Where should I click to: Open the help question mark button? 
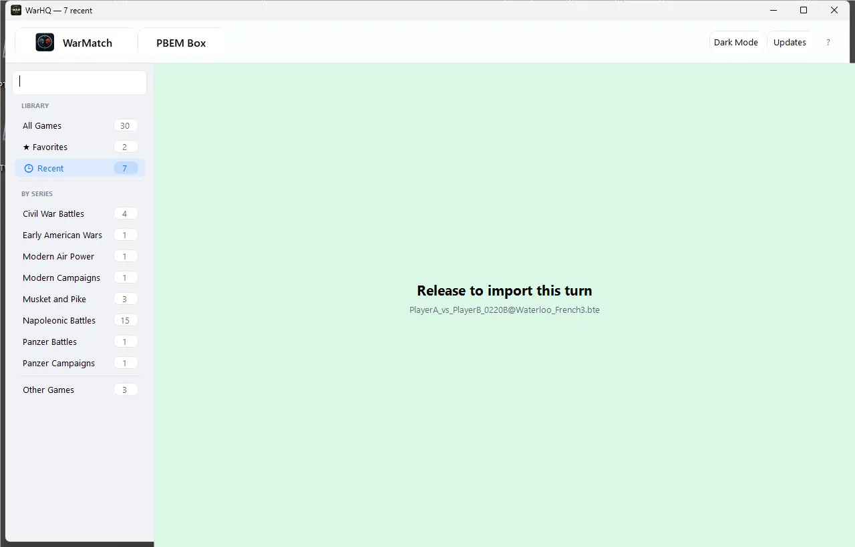(828, 42)
